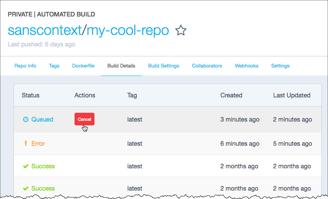The height and width of the screenshot is (199, 328).
Task: Open the Queued build status link
Action: point(42,120)
